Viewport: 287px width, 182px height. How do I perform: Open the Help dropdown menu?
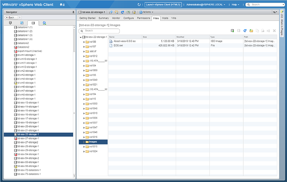[235, 4]
